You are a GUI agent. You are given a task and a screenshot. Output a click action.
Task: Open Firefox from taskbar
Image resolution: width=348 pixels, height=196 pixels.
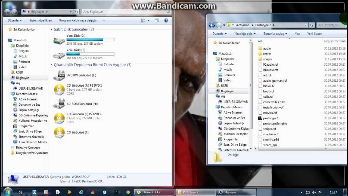[x=93, y=192]
